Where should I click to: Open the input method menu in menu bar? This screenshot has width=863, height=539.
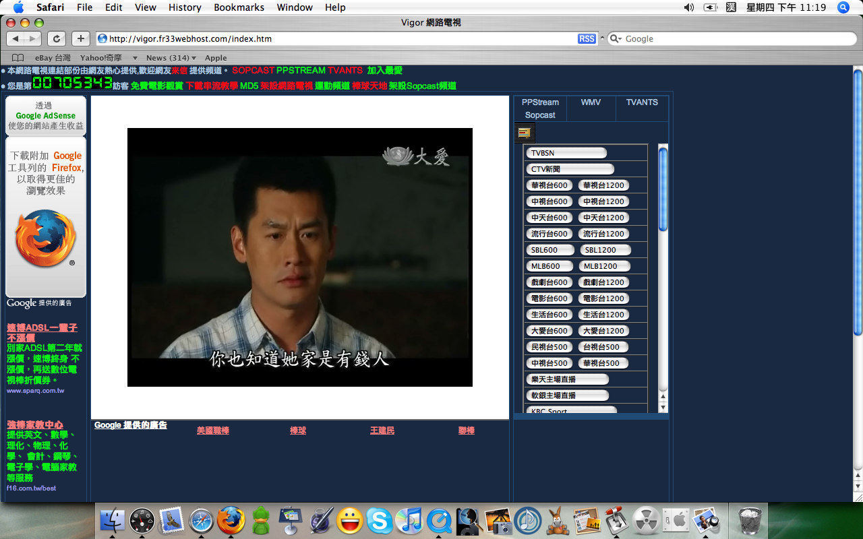point(731,7)
